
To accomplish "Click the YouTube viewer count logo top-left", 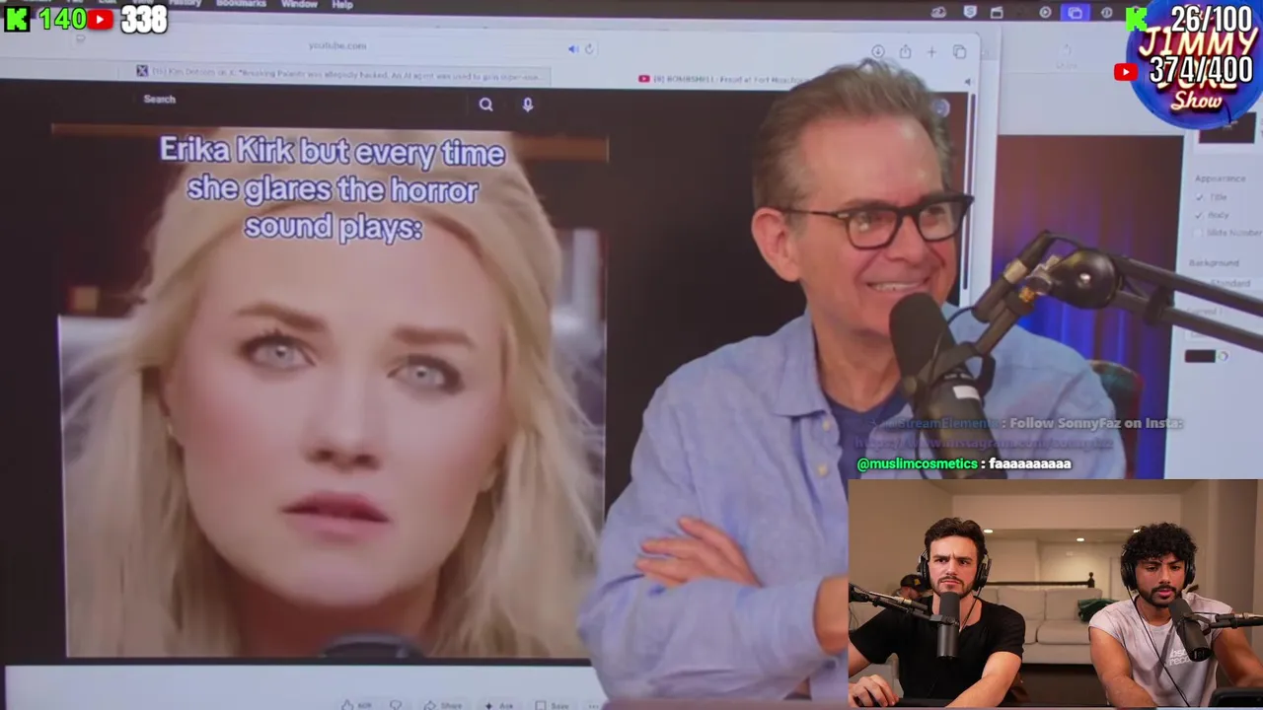I will point(100,19).
